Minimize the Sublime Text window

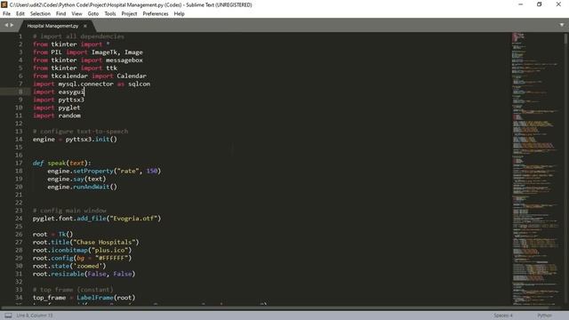pyautogui.click(x=521, y=4)
